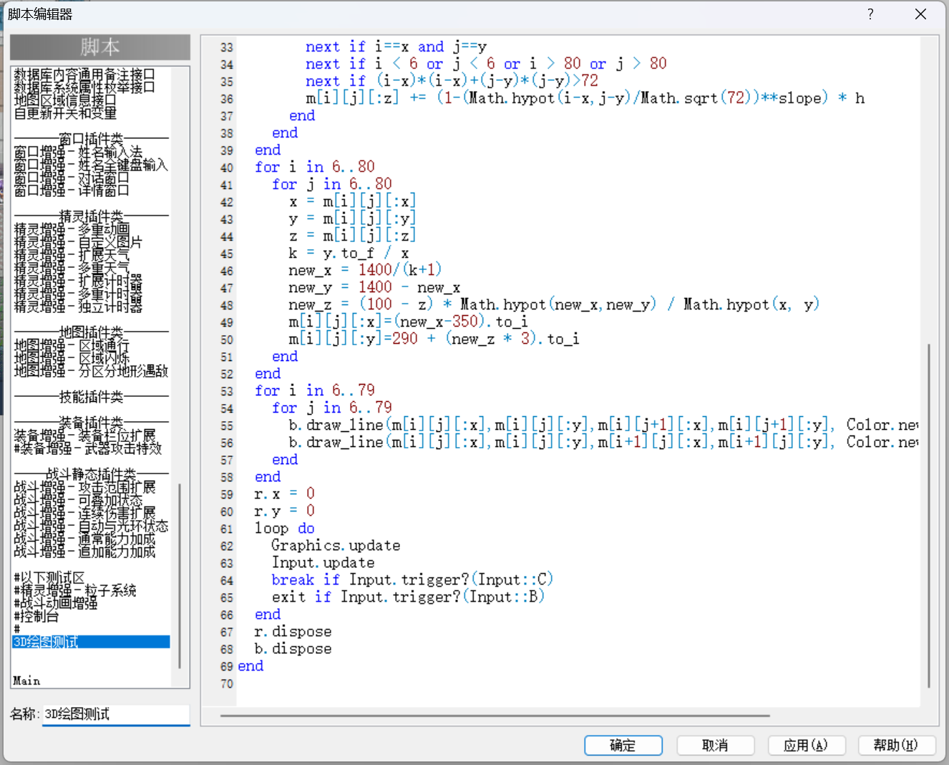Select the highlighted 3D绘图测试 script

click(91, 641)
